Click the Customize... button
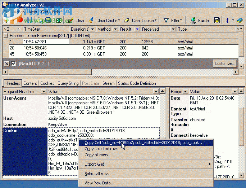This screenshot has width=246, height=188. 225,64
